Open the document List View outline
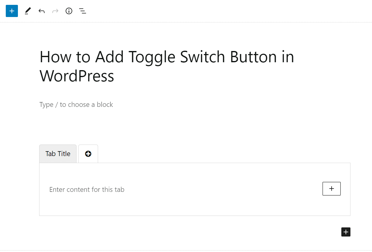 point(82,11)
